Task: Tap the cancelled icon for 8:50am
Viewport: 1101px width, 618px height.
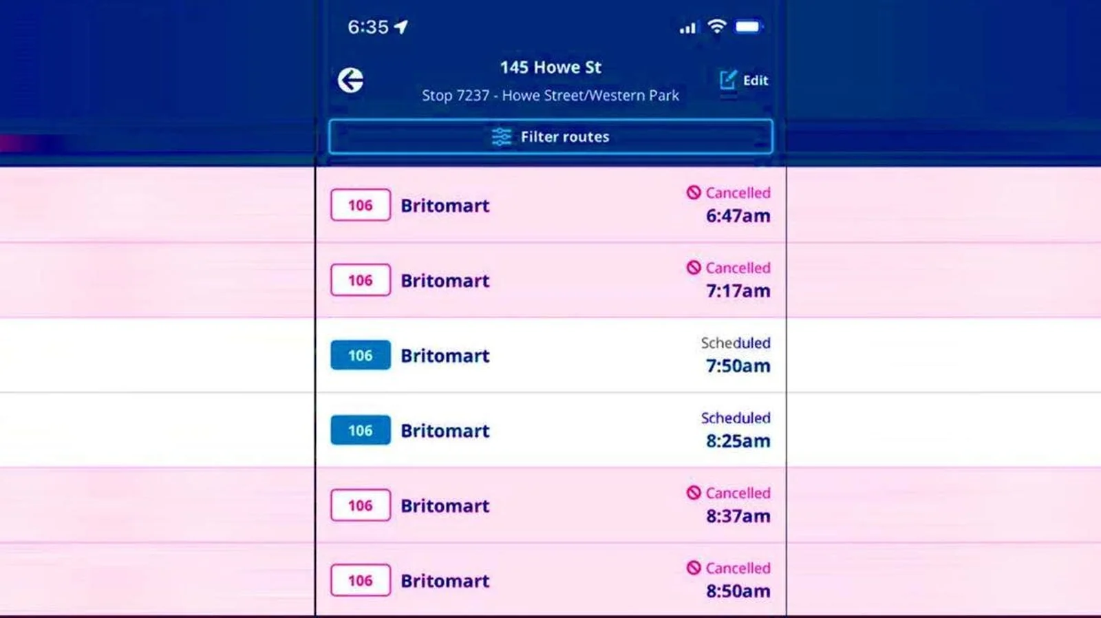Action: tap(694, 568)
